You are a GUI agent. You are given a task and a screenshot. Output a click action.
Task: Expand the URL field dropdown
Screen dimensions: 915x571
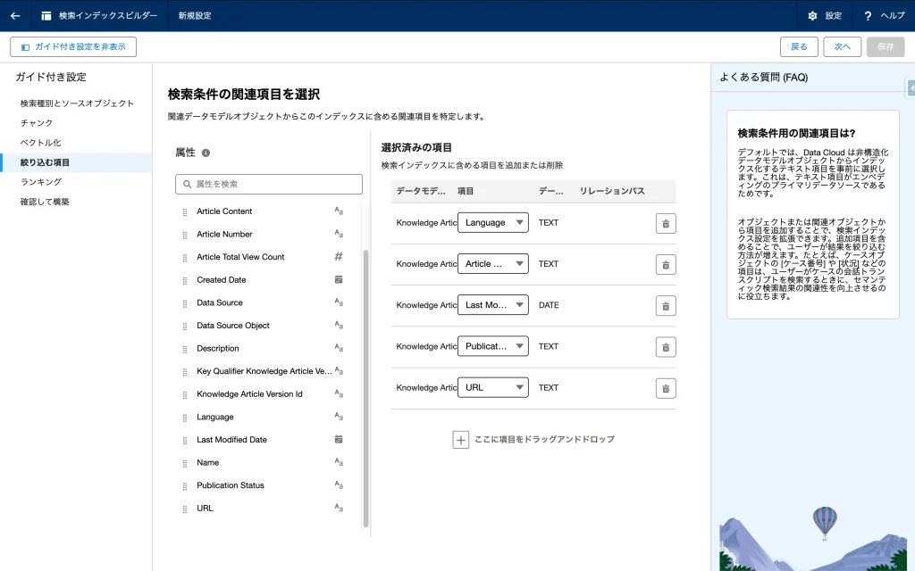(x=492, y=388)
